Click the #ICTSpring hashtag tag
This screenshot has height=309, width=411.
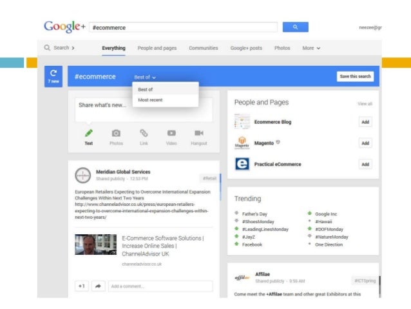click(365, 281)
